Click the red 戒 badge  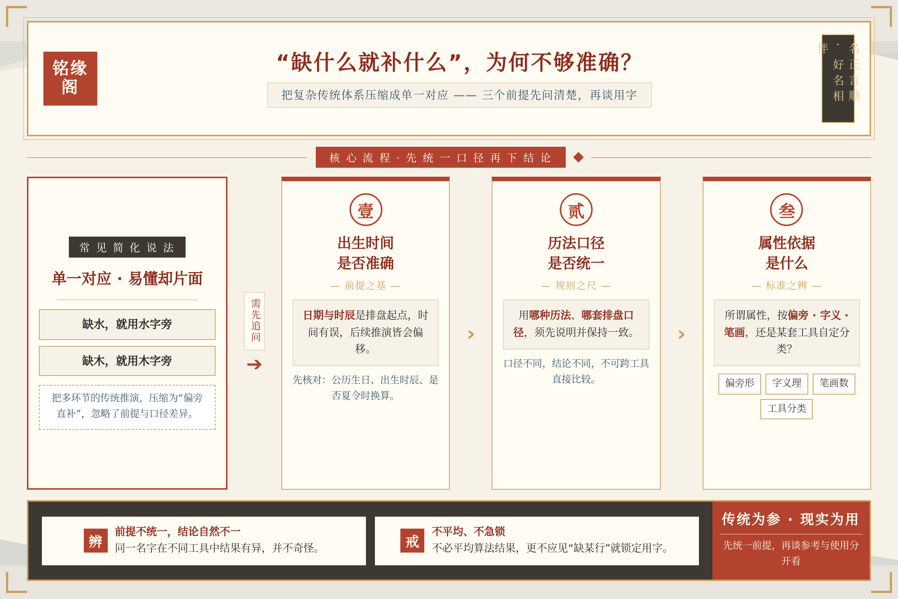[412, 541]
